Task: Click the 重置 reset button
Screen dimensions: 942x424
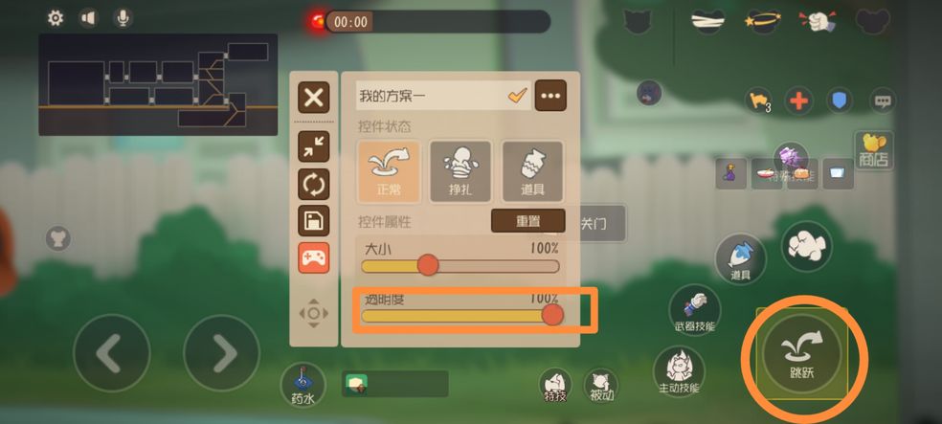Action: (x=528, y=221)
